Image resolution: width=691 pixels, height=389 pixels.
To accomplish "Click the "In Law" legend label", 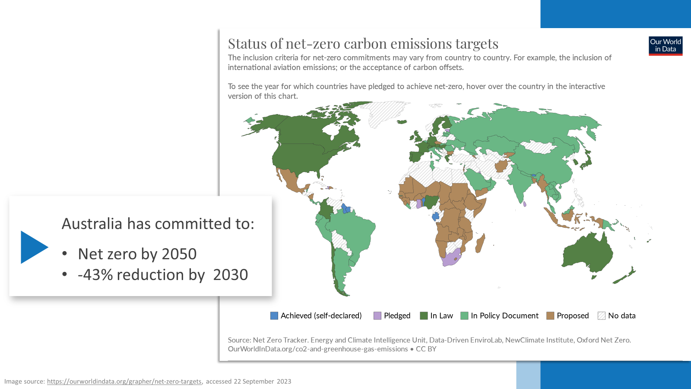I will pos(442,316).
